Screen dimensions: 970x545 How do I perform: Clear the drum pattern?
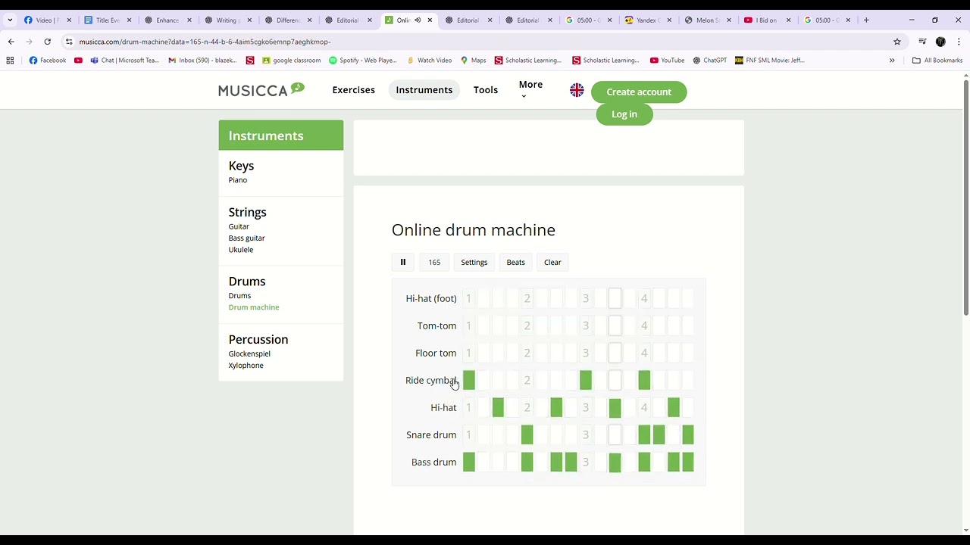(552, 262)
